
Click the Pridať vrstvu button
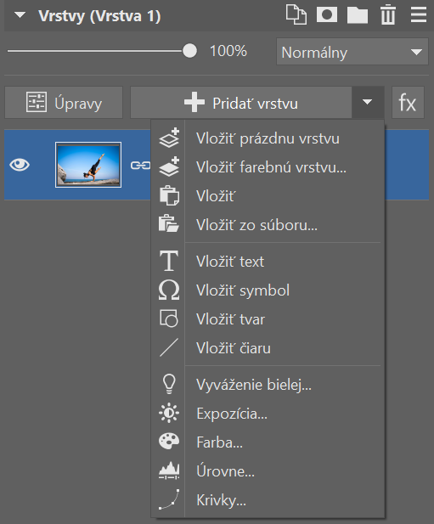(241, 103)
